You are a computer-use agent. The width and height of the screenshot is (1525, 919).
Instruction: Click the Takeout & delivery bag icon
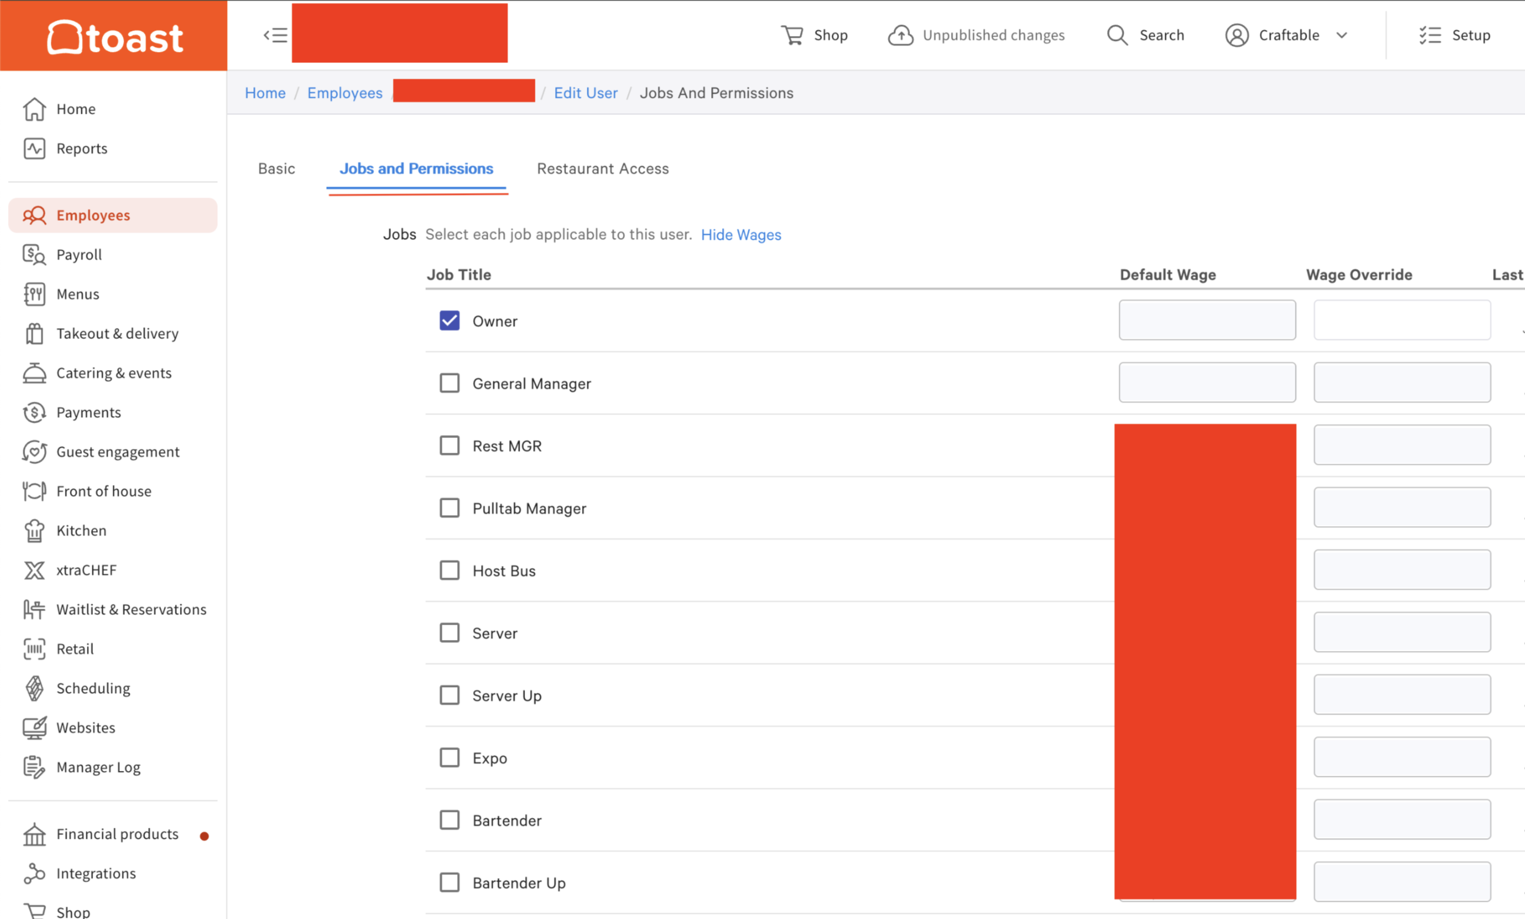[35, 333]
